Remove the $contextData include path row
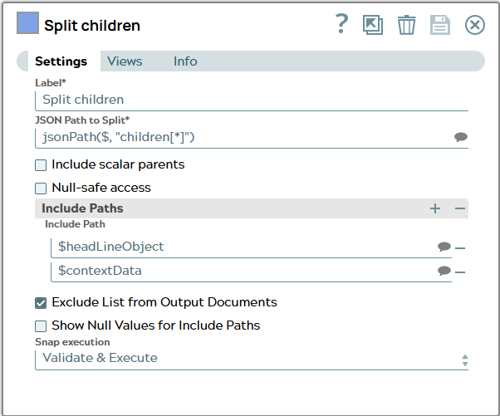 tap(460, 272)
